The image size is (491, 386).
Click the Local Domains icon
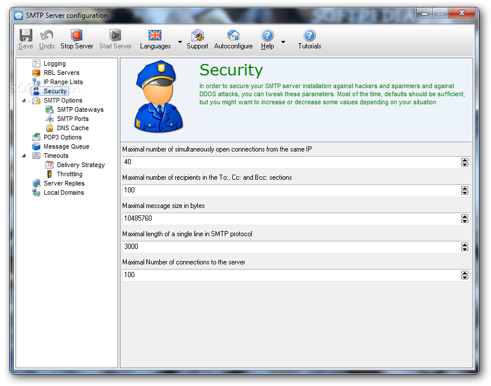(36, 192)
